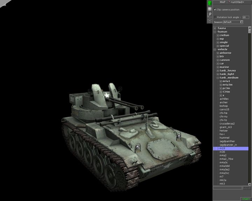Enable the Rotation lock angle checkbox

(x=215, y=17)
